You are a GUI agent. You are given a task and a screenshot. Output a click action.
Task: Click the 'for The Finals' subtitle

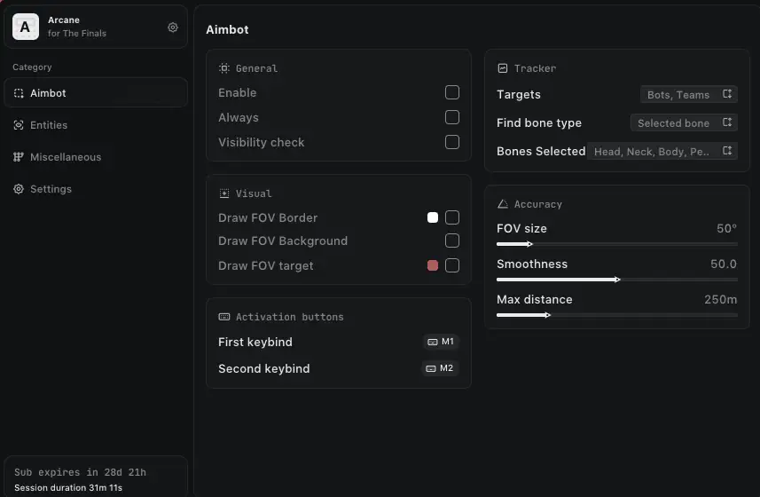tap(77, 34)
